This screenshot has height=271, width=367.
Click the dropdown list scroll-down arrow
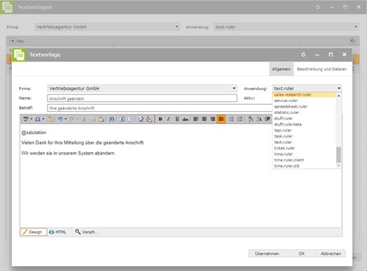pos(338,166)
